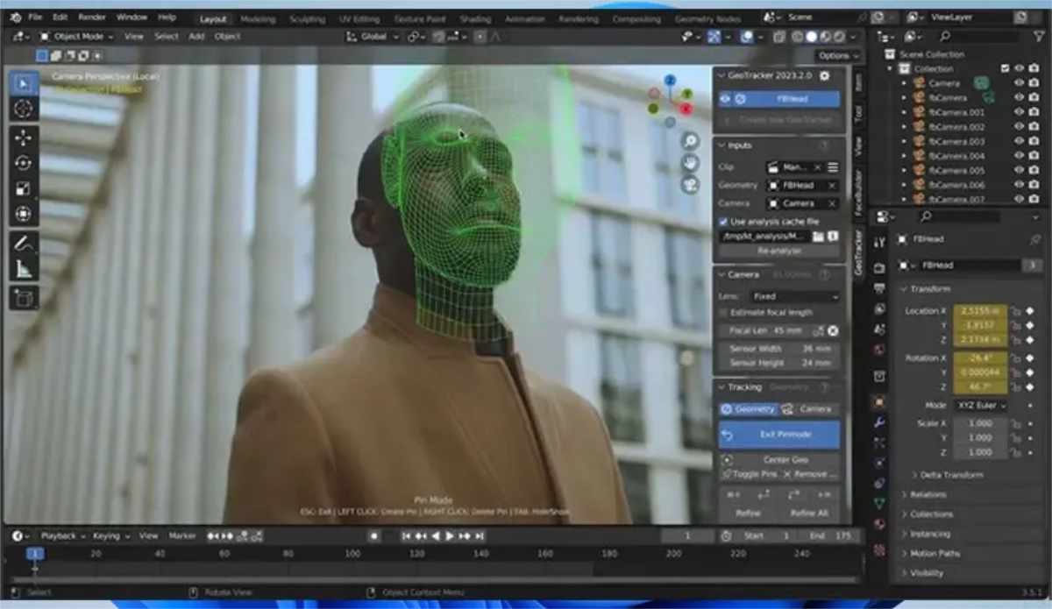The height and width of the screenshot is (609, 1052).
Task: Select the Measure tool
Action: (x=24, y=270)
